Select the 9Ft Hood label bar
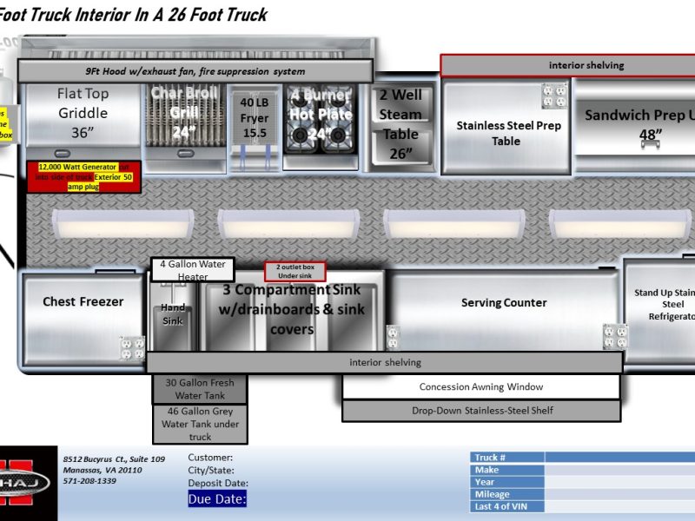695x521 pixels. pyautogui.click(x=195, y=71)
